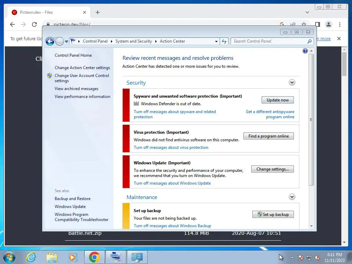
Task: Click Get a different antispyware program online
Action: [x=270, y=114]
